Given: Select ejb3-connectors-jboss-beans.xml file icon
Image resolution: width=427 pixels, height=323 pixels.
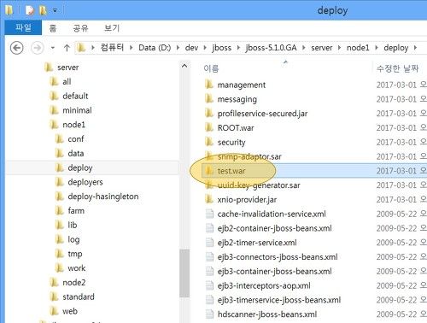Looking at the screenshot, I should pos(209,256).
